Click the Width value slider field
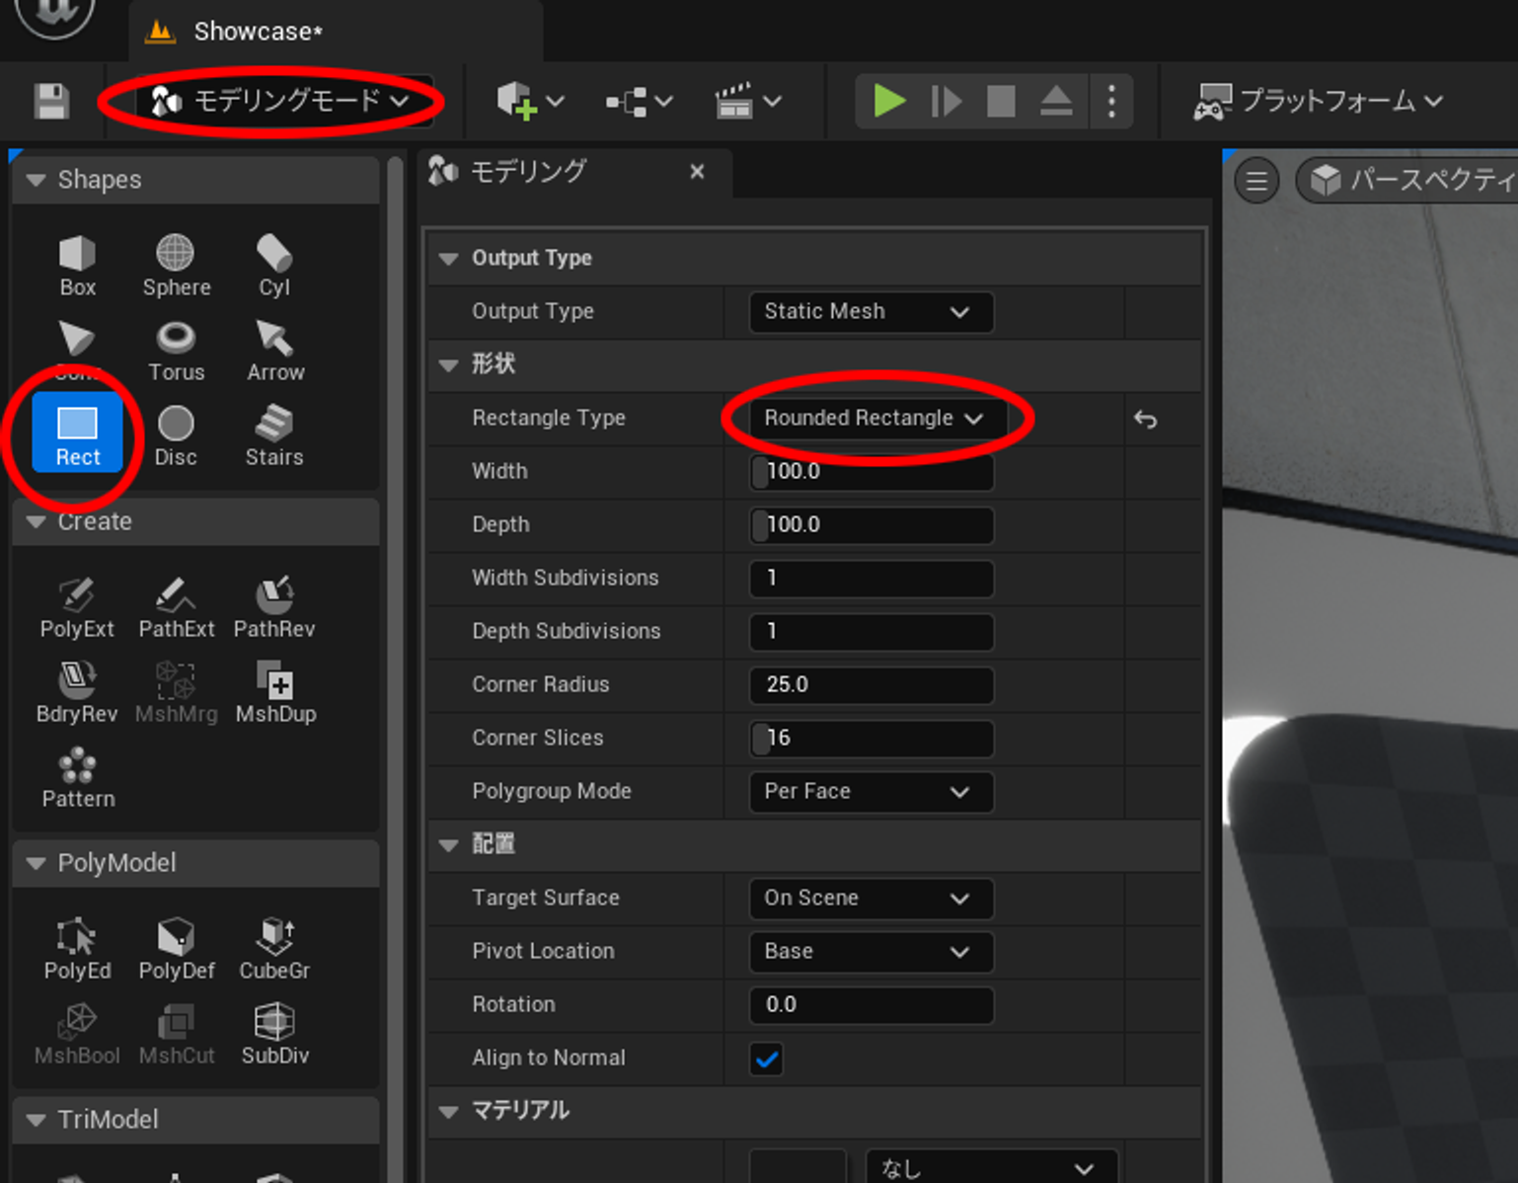This screenshot has width=1518, height=1183. click(x=871, y=472)
